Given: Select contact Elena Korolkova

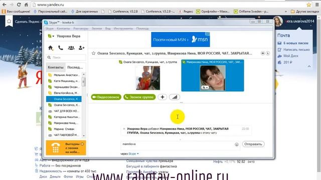Looking at the screenshot, I should (64, 93).
